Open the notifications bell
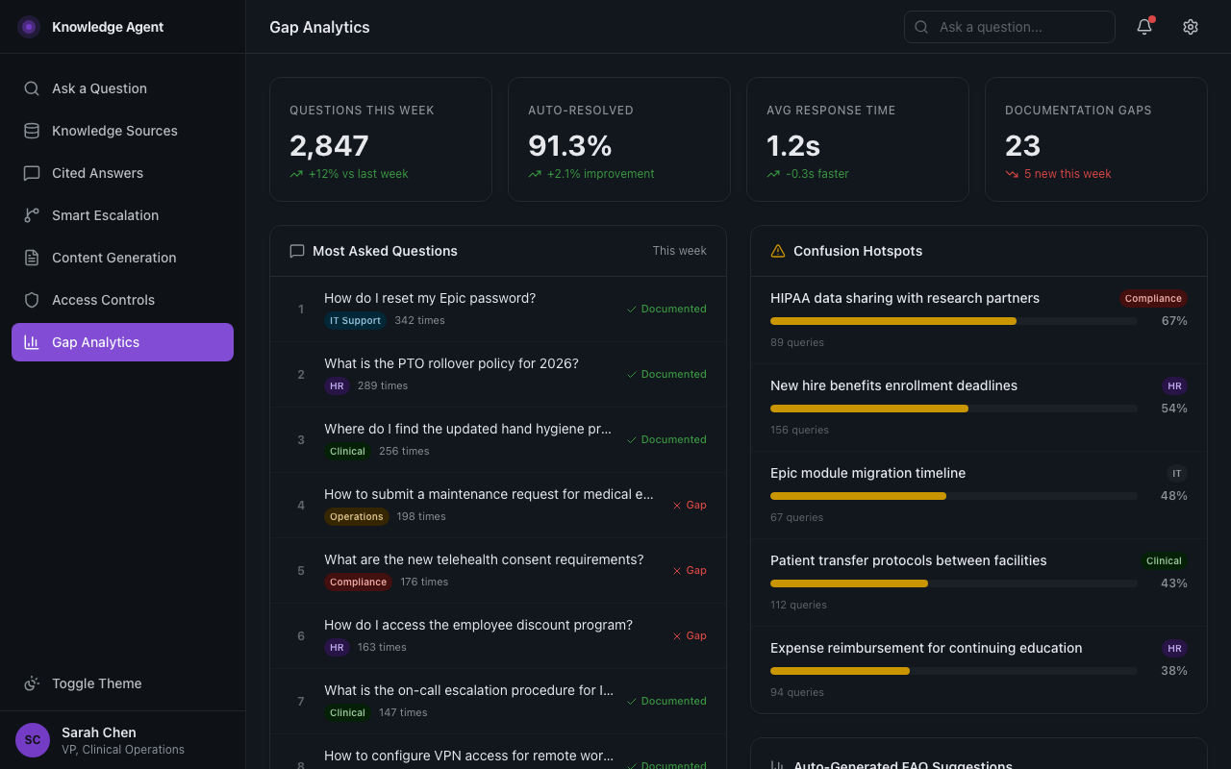This screenshot has width=1231, height=769. [1143, 27]
